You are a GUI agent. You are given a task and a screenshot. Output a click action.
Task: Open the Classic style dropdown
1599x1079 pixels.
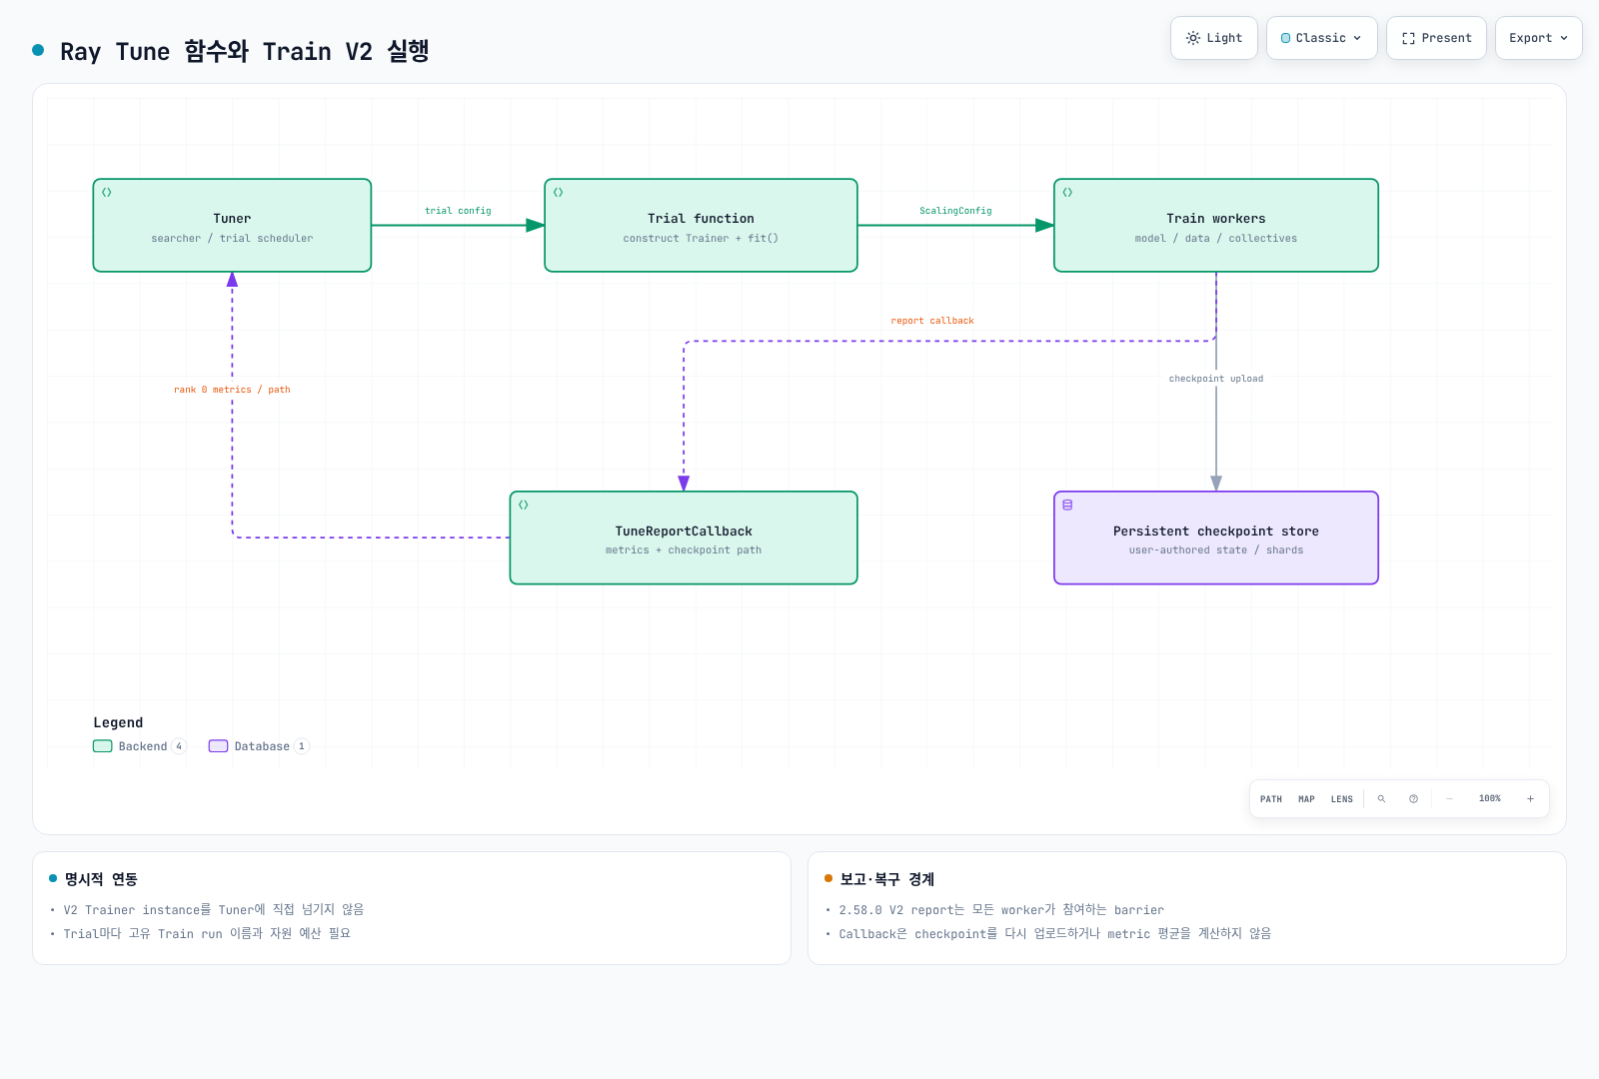(x=1321, y=38)
